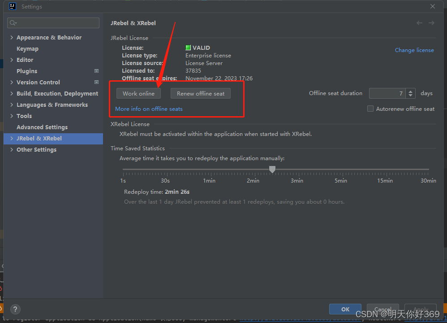
Task: Select Build, Execution, Deployment in tree
Action: (x=57, y=94)
